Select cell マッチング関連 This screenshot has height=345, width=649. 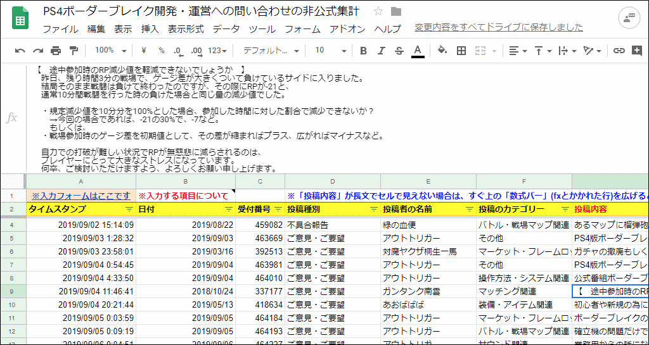(x=524, y=291)
